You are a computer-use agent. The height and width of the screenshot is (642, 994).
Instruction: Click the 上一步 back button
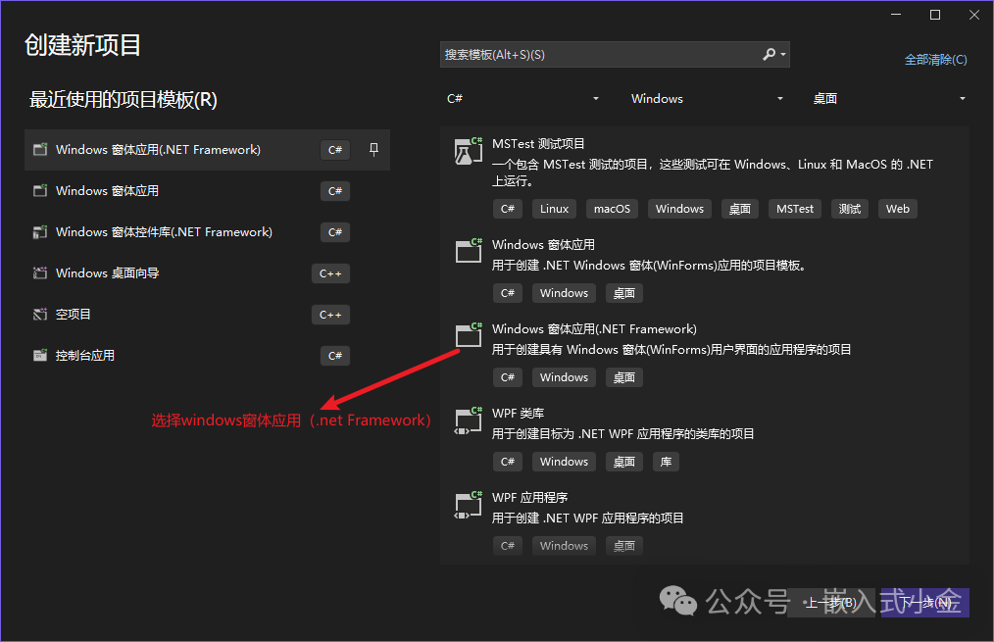point(831,602)
